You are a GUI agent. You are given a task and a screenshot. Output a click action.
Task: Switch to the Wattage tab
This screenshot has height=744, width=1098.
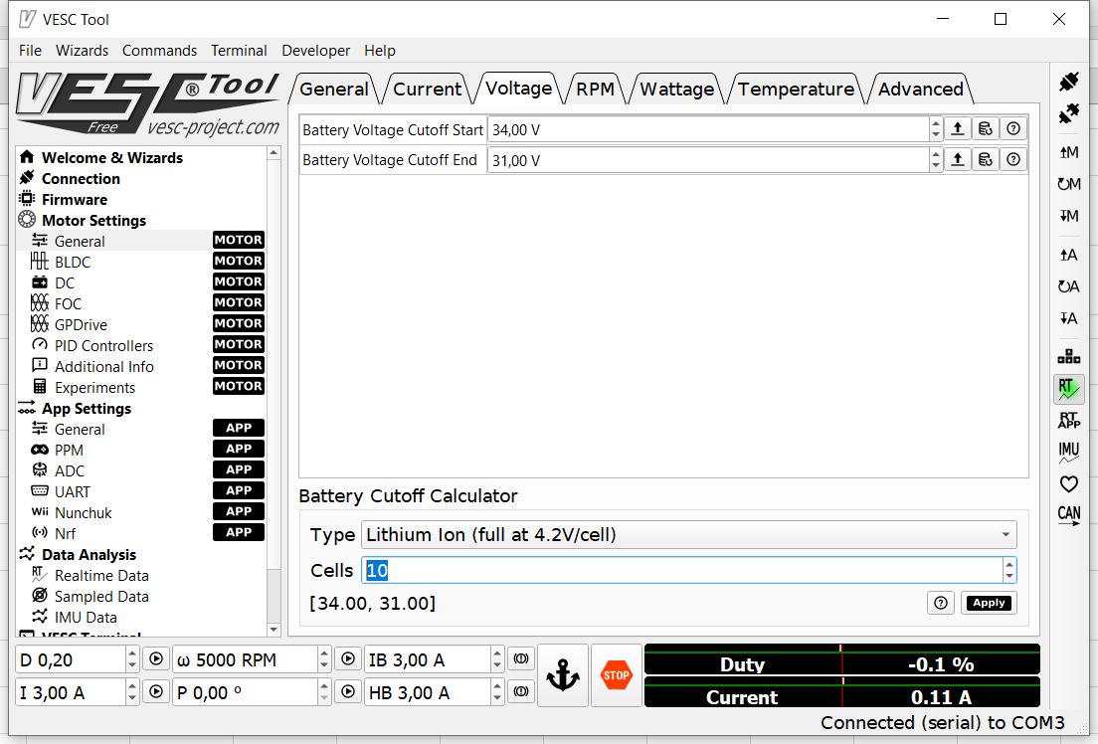676,89
